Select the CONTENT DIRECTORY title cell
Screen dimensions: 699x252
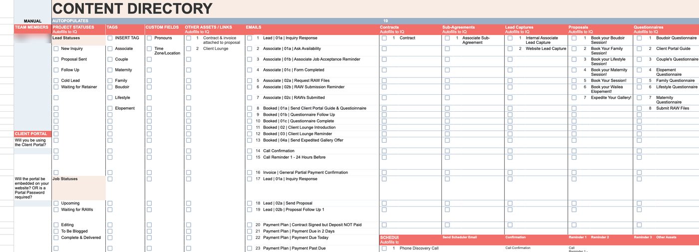click(x=132, y=8)
